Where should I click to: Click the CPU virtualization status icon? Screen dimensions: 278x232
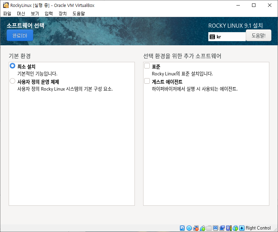point(229,228)
